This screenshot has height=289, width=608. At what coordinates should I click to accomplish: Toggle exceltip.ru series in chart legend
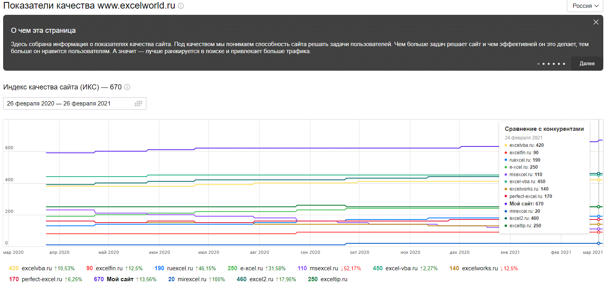(x=328, y=279)
